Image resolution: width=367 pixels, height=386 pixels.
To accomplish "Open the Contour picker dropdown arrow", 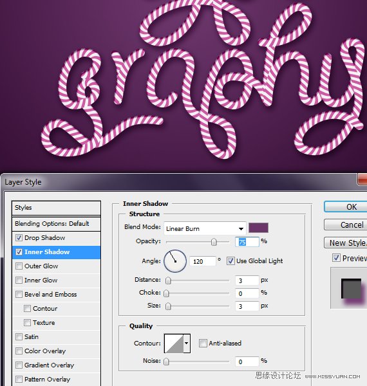I will click(x=187, y=344).
